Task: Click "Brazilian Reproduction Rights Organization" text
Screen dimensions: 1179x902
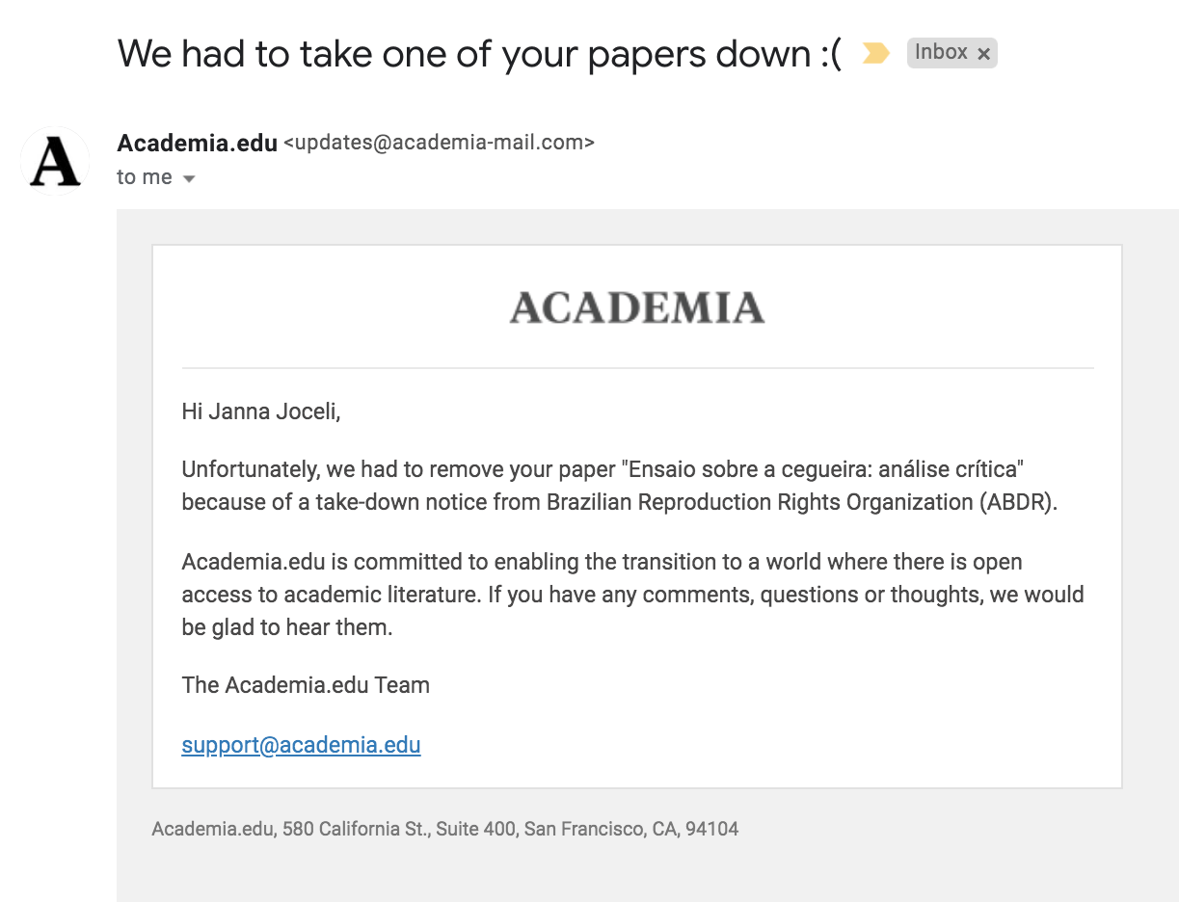Action: [x=760, y=502]
